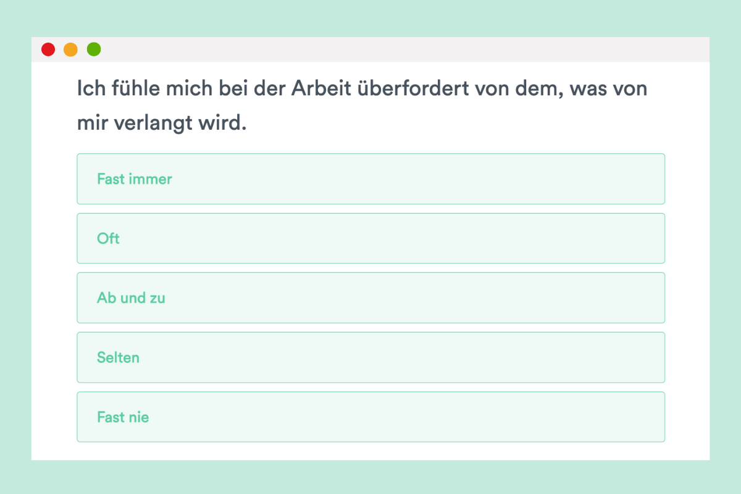Image resolution: width=741 pixels, height=494 pixels.
Task: Answer that you almost always feel overwhelmed
Action: pyautogui.click(x=371, y=179)
